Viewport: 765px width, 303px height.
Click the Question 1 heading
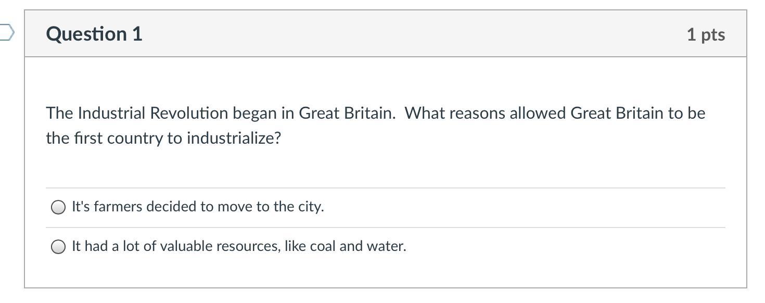point(94,34)
